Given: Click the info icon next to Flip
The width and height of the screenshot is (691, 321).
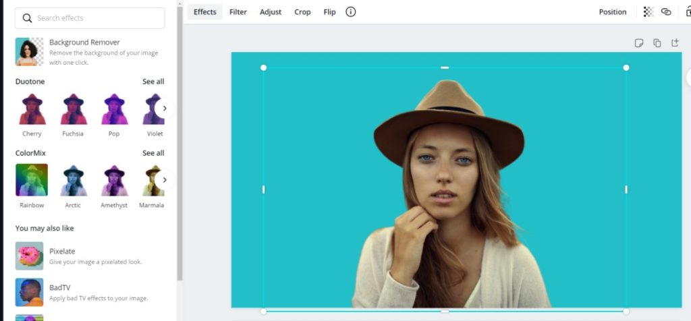Looking at the screenshot, I should click(x=350, y=12).
